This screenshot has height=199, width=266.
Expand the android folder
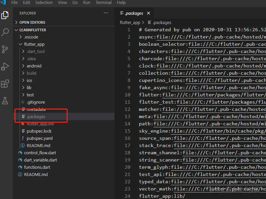(23, 66)
